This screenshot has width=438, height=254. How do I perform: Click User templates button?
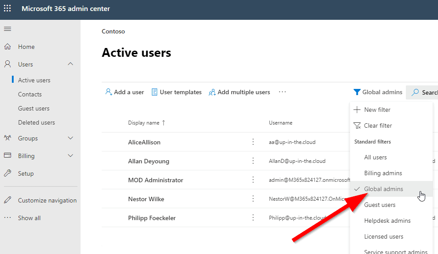[x=177, y=92]
